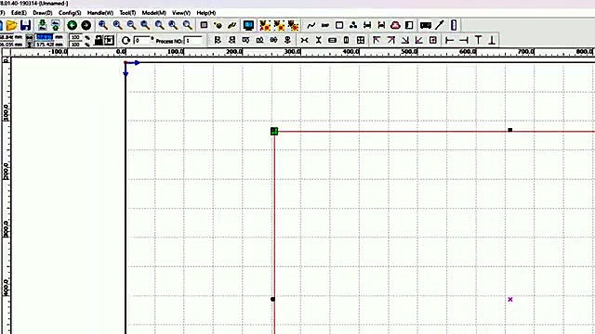Click the three-circles cluster toolbar icon
The width and height of the screenshot is (595, 334).
(353, 25)
